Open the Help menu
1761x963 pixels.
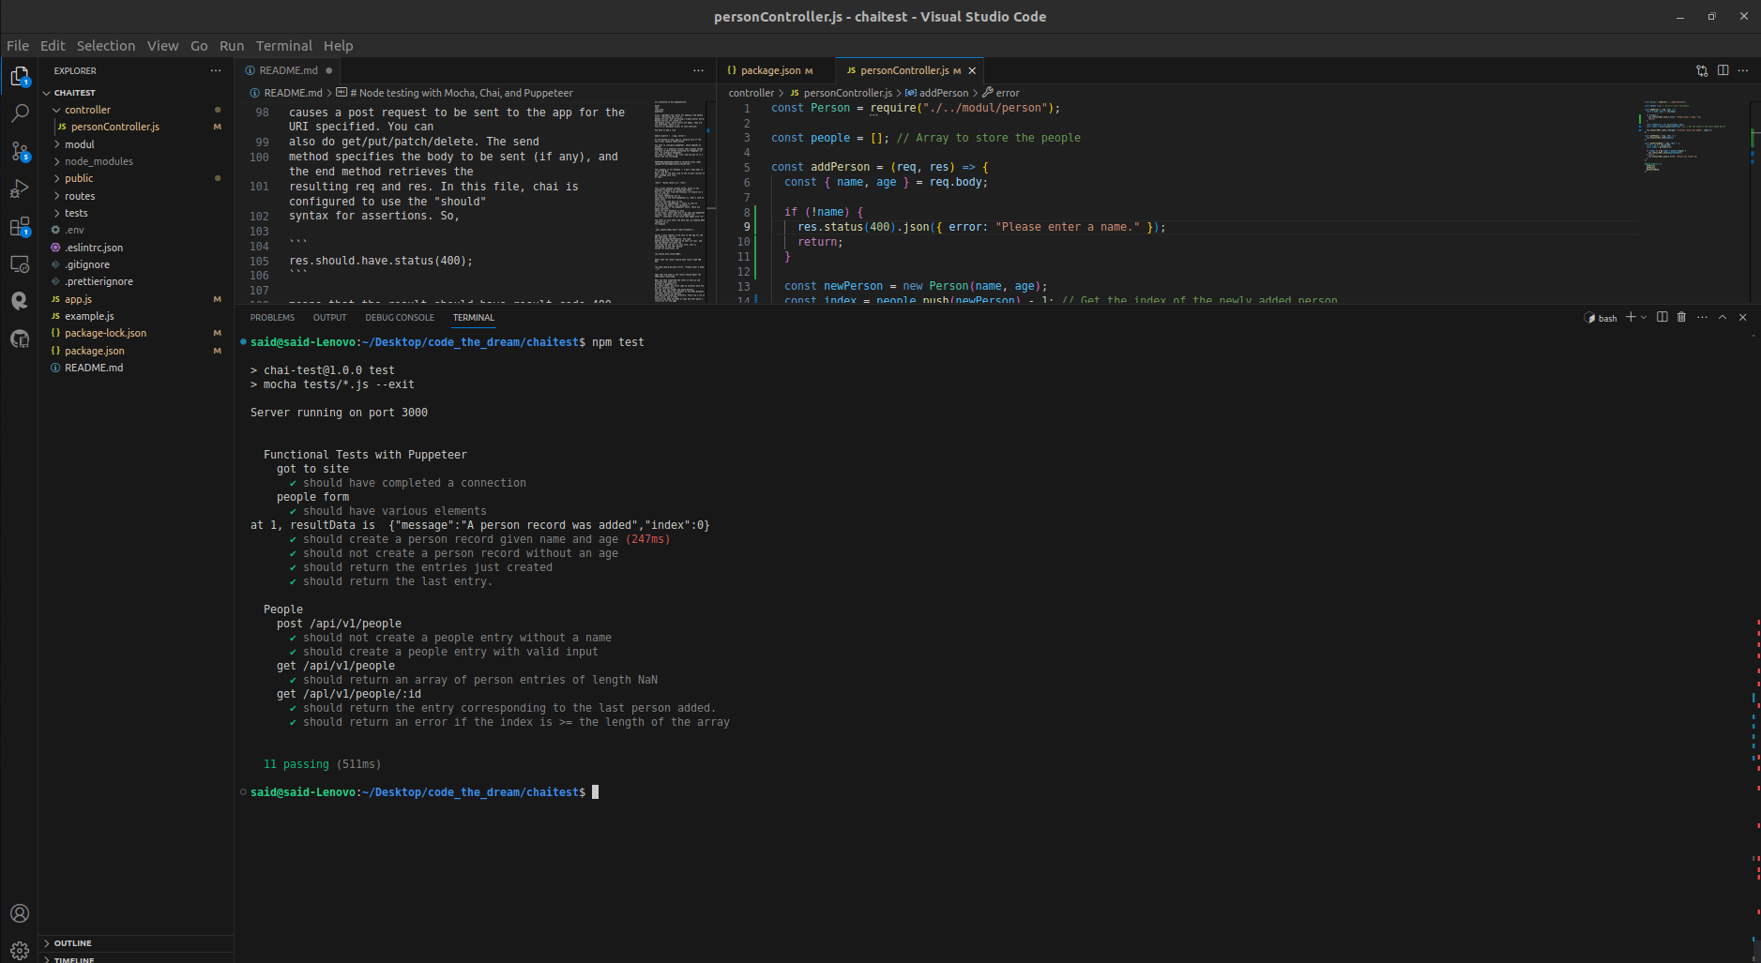click(339, 45)
